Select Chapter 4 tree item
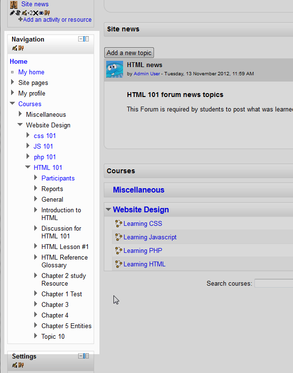293x373 pixels. [x=55, y=316]
